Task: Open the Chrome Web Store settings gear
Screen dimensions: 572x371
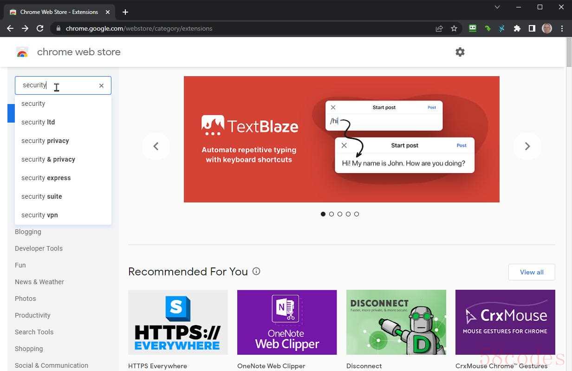Action: click(460, 52)
